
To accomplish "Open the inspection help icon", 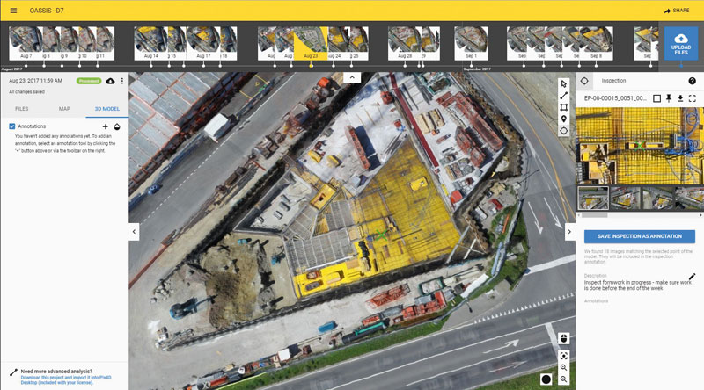I will click(x=692, y=81).
